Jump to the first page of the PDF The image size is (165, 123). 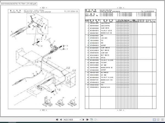tap(57, 119)
